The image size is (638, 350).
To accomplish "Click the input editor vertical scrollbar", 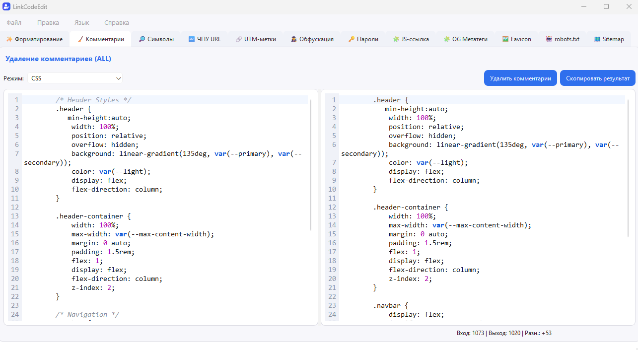I will 311,164.
